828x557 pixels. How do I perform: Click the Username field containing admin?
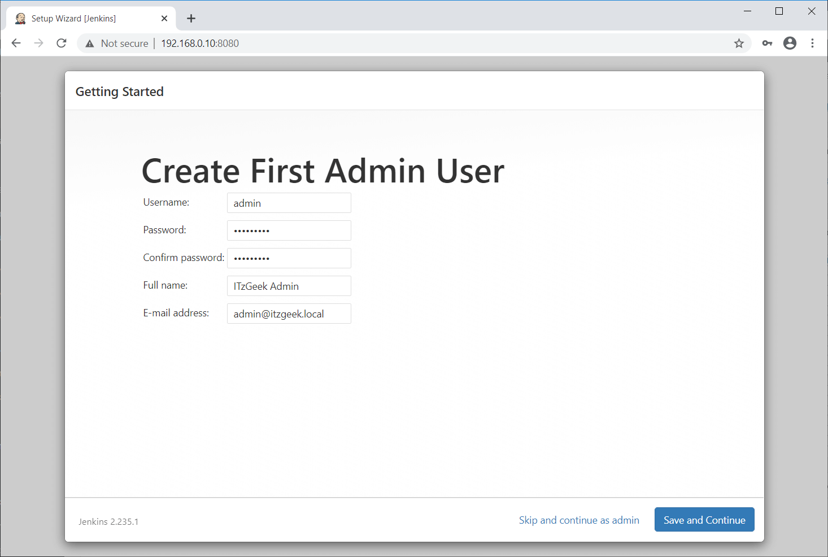click(289, 203)
